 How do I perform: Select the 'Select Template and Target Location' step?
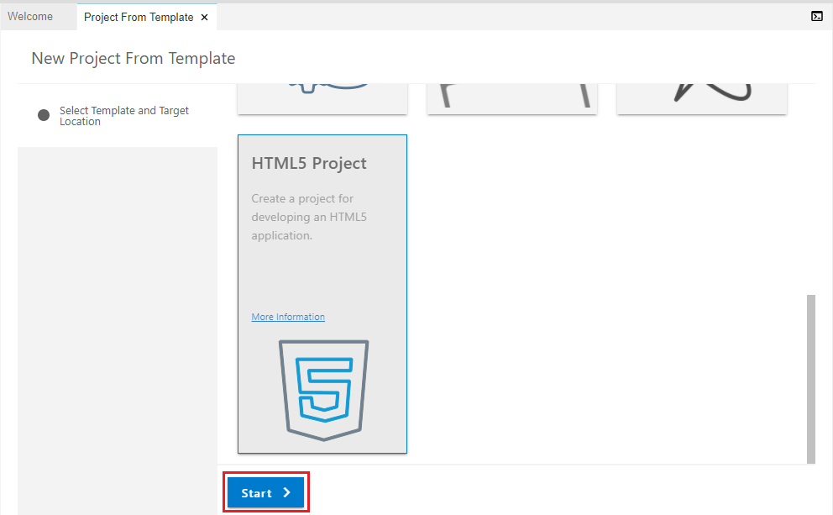pyautogui.click(x=123, y=116)
